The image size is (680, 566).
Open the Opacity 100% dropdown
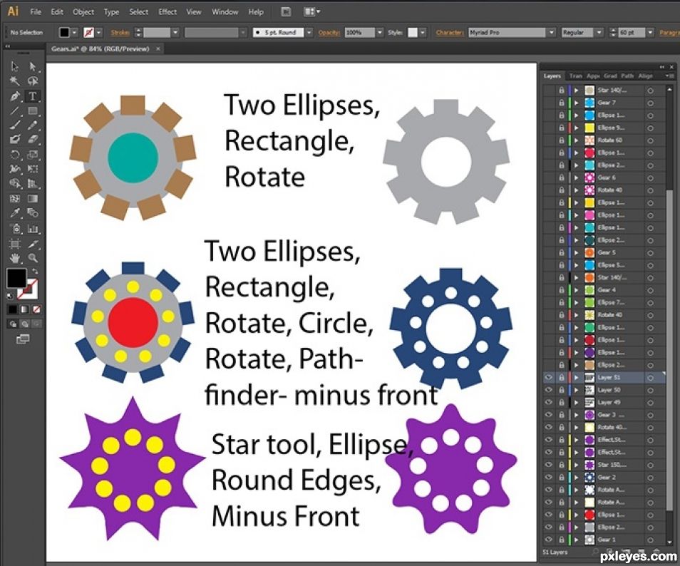point(379,33)
